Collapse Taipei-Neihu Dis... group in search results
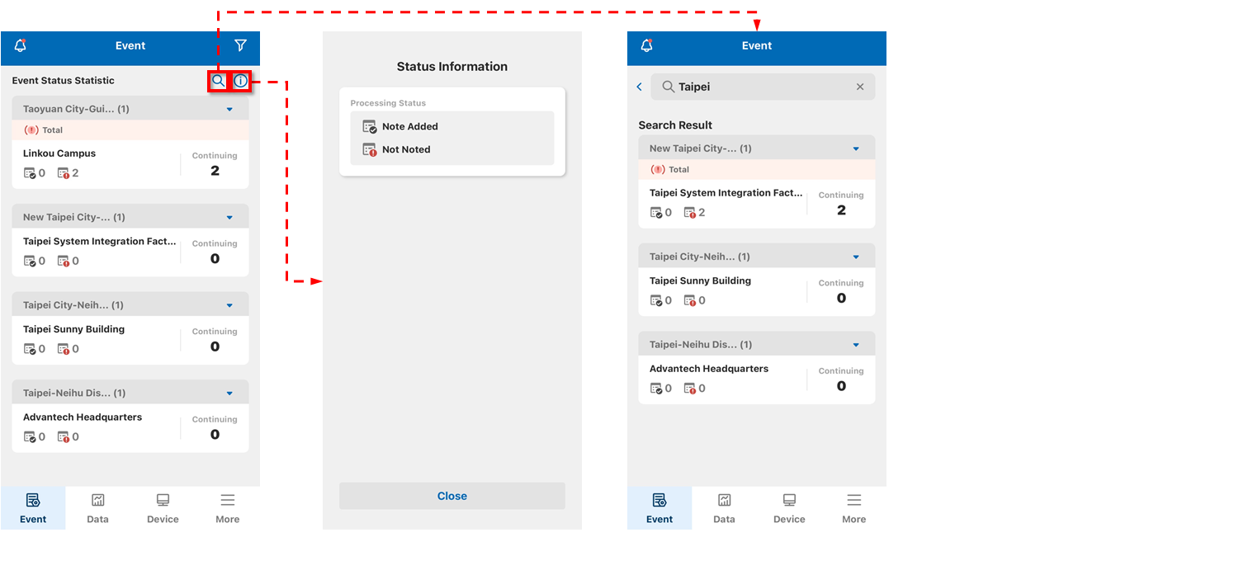 click(x=856, y=345)
